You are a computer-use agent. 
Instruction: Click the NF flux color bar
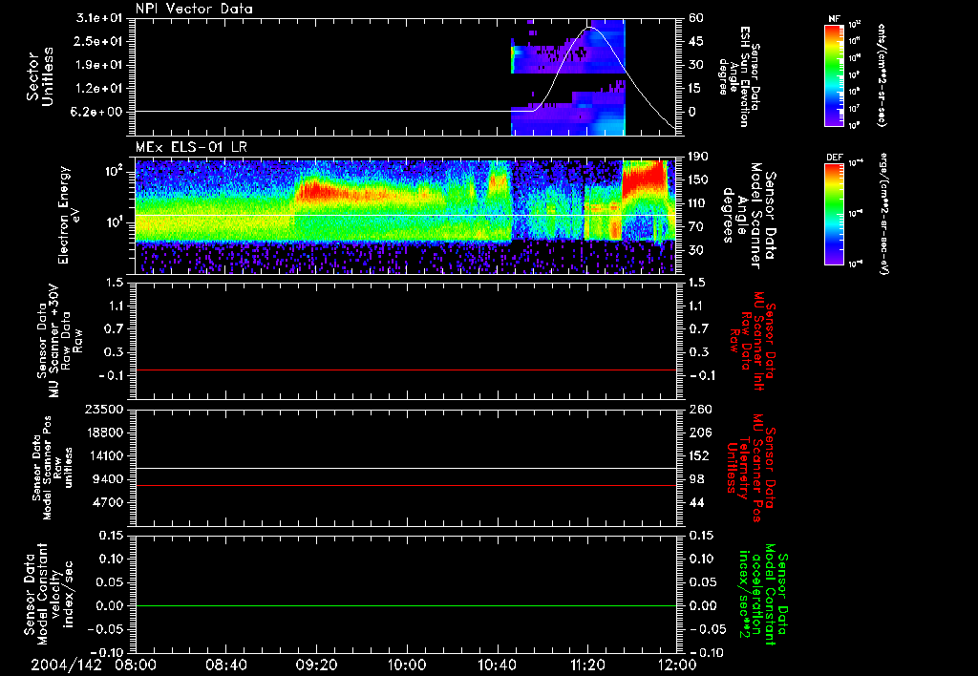834,75
